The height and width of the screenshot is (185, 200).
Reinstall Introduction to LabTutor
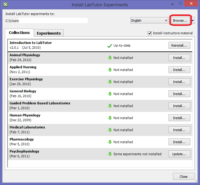point(179,45)
